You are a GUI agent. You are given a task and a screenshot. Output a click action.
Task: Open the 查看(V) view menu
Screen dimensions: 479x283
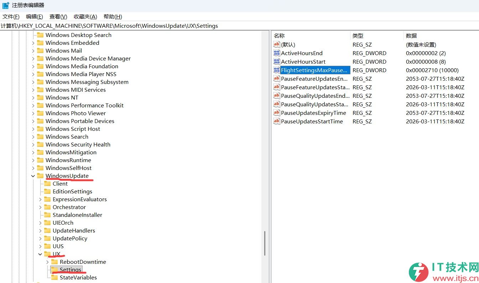[x=58, y=17]
